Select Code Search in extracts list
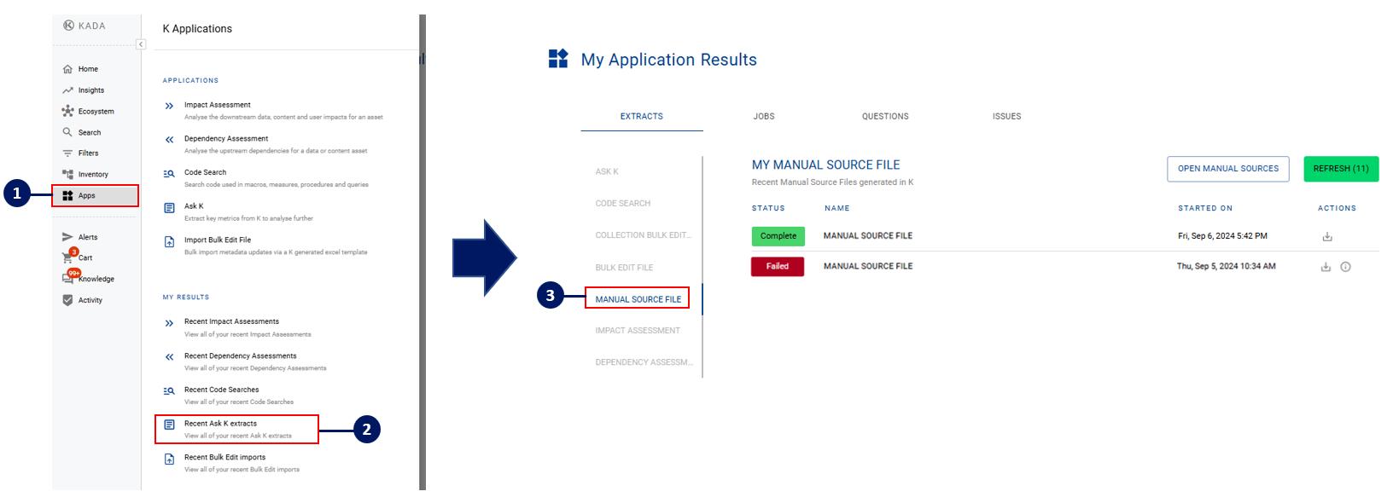Image resolution: width=1393 pixels, height=503 pixels. click(622, 204)
